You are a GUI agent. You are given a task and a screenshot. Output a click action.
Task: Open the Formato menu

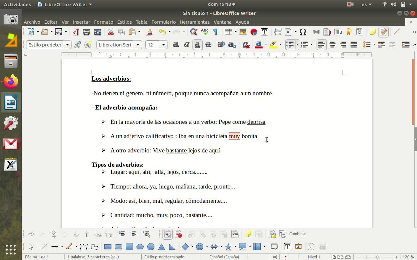(103, 22)
